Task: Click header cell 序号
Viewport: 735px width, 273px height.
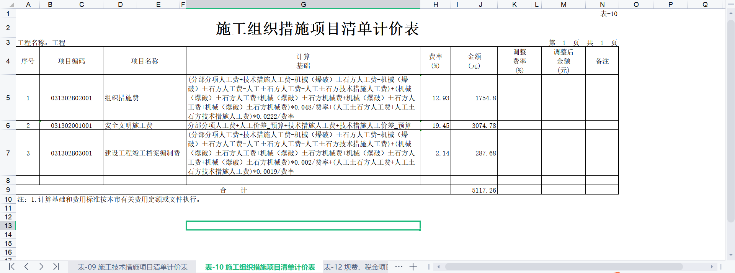Action: 28,61
